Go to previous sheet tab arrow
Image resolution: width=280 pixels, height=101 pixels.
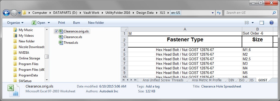127,80
